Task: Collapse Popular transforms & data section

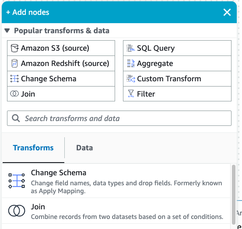Action: (x=7, y=31)
